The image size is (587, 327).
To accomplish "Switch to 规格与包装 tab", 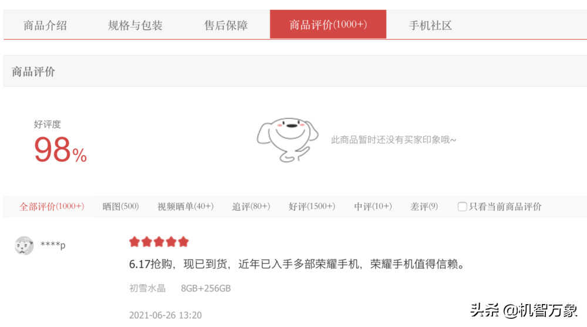I will point(135,25).
